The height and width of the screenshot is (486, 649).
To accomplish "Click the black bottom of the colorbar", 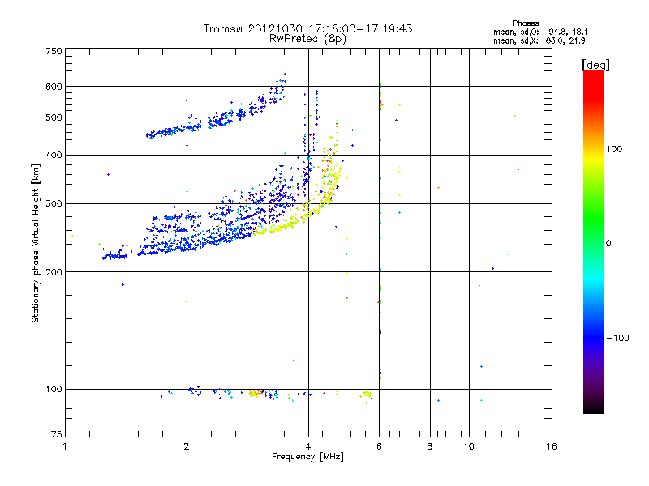I will [x=594, y=407].
